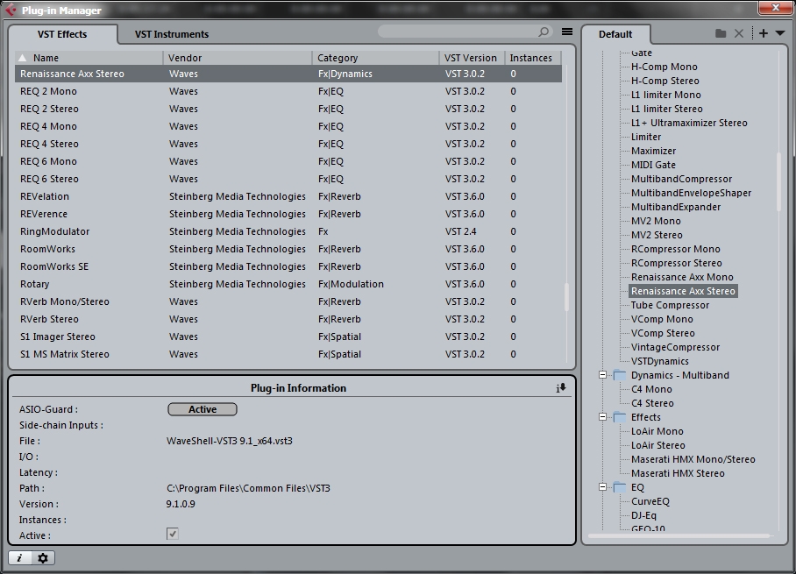The height and width of the screenshot is (574, 796).
Task: Sort by the Vendor column header
Action: click(238, 58)
